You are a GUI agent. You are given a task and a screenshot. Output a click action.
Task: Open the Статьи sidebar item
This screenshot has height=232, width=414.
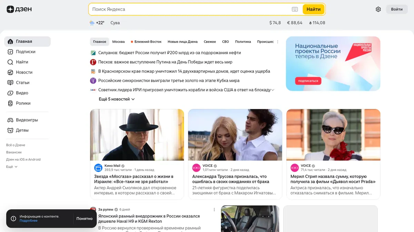(27, 82)
